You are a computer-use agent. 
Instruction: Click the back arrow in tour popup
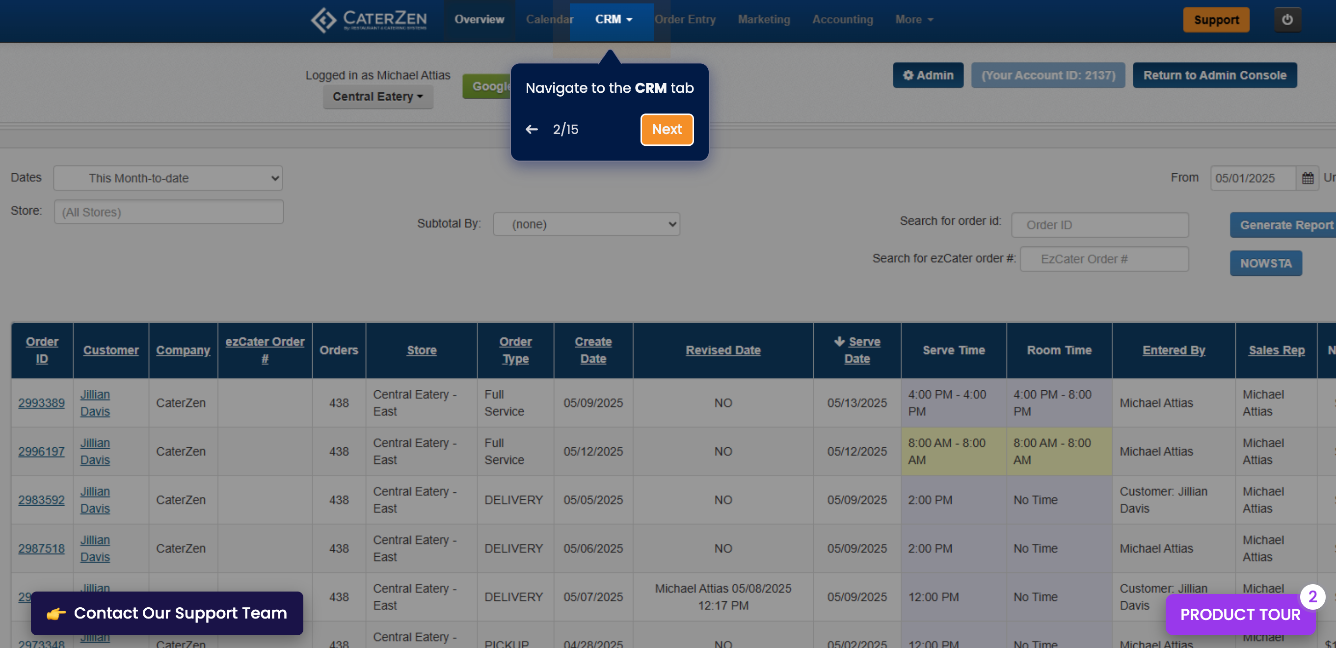tap(532, 129)
